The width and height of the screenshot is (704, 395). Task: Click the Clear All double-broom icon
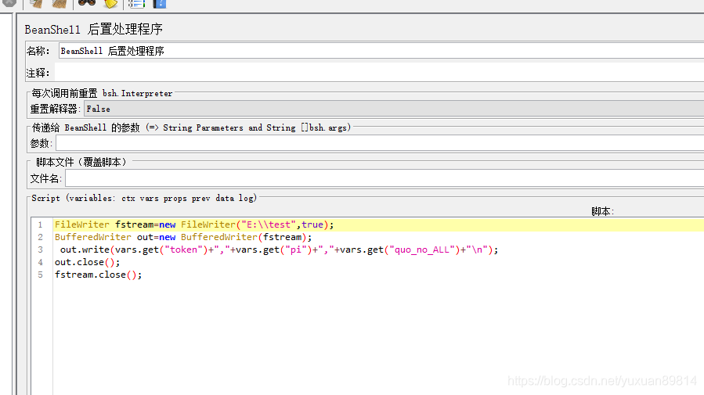[x=60, y=4]
